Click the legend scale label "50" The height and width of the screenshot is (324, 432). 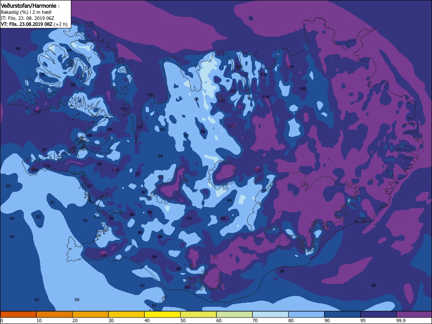click(183, 321)
